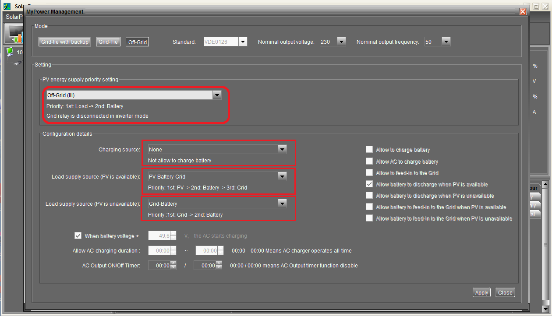
Task: Enable Allow to feed-in to the Grid
Action: pos(369,173)
